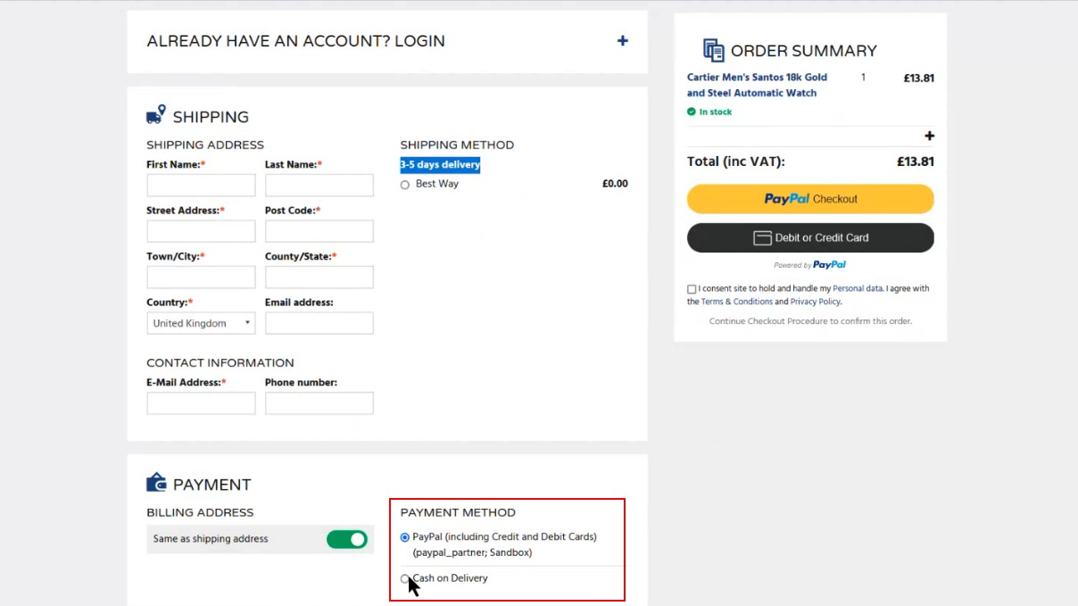The height and width of the screenshot is (606, 1078).
Task: Open Cartier Men's Santos watch product link
Action: [x=757, y=85]
